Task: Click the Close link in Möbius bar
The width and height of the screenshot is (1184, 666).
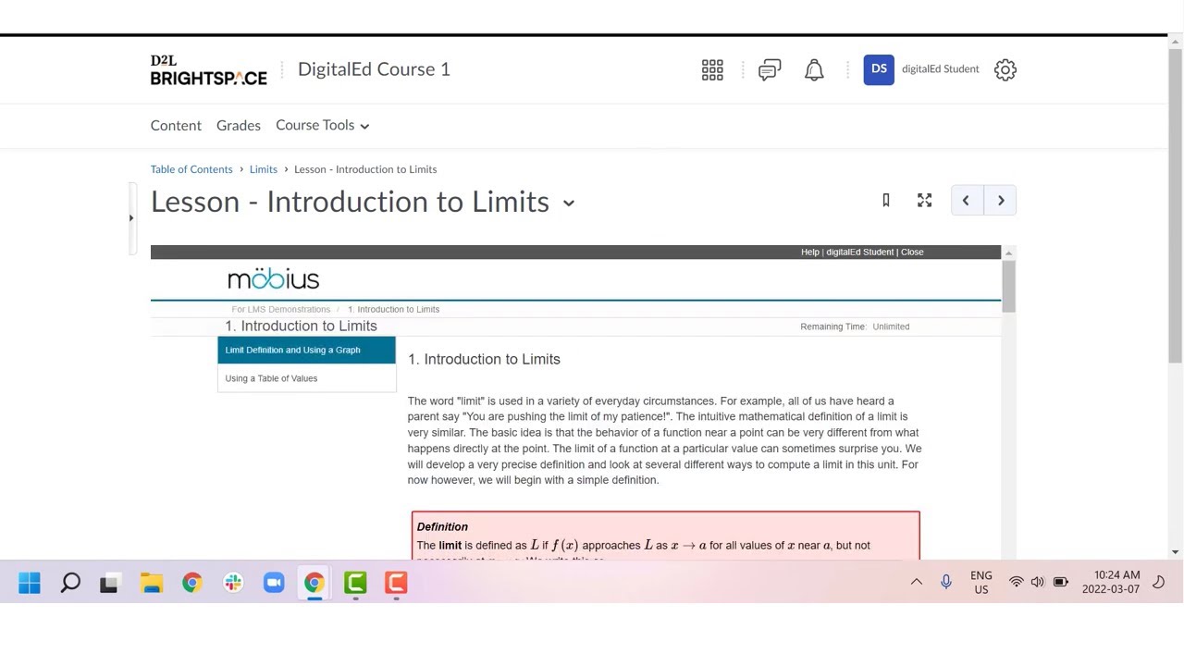Action: click(912, 253)
